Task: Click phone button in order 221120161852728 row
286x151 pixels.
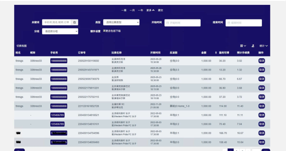Action: 59,106
